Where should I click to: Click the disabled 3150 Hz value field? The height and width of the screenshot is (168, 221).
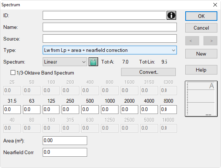click(149, 91)
